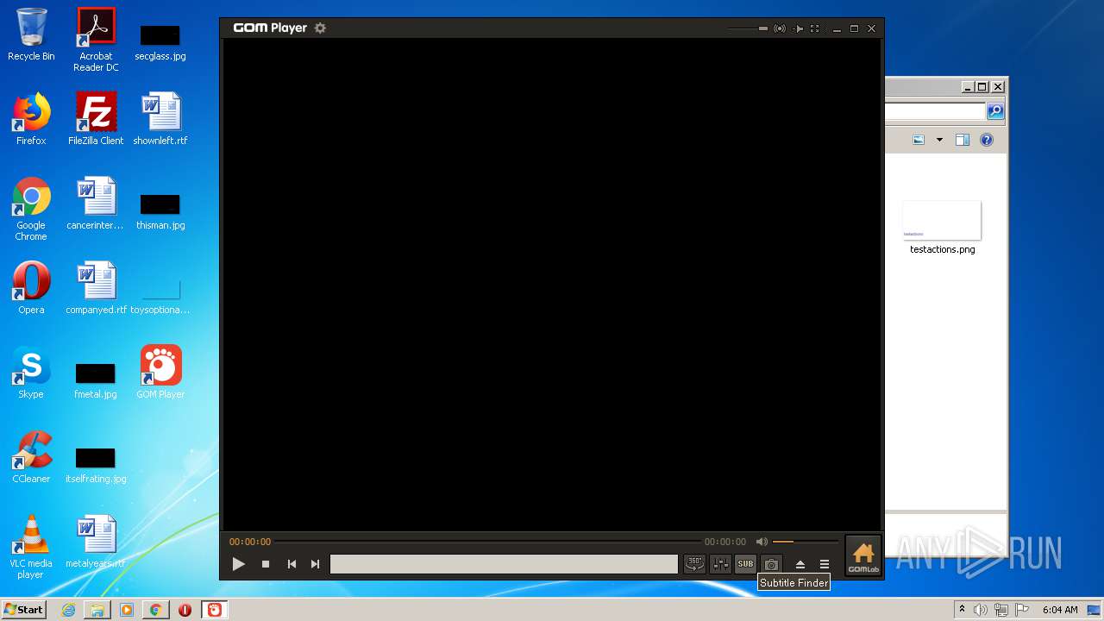The height and width of the screenshot is (621, 1104).
Task: Select secglass.jpg on the desktop
Action: pyautogui.click(x=160, y=43)
